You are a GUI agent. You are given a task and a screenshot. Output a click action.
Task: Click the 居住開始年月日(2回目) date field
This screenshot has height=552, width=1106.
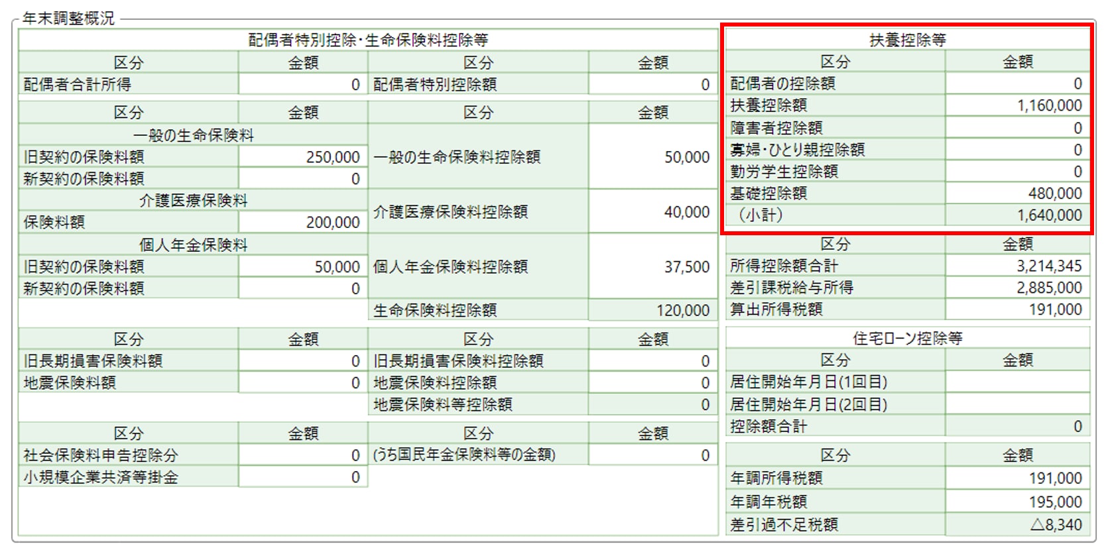[x=1017, y=404]
